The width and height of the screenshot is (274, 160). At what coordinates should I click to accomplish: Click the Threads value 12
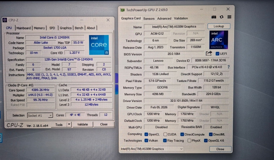coord(105,115)
